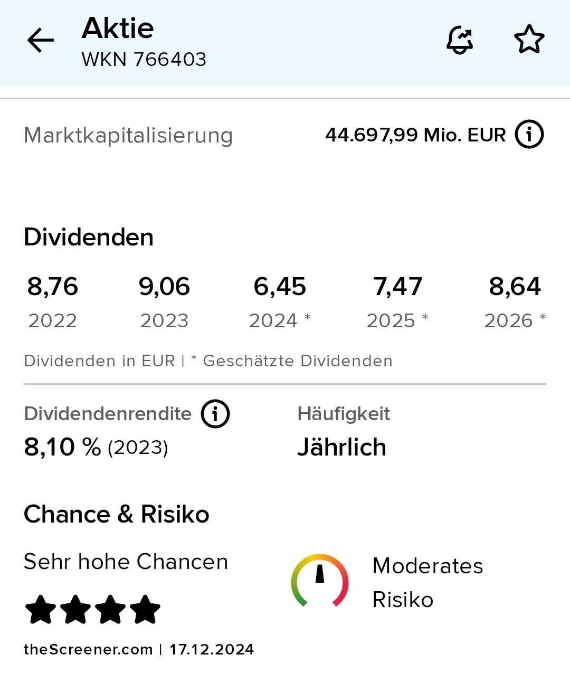Tap the Sehr hohe Chancen label

[126, 562]
